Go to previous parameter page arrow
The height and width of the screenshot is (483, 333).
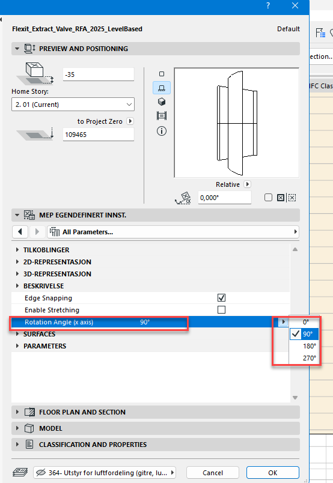[x=20, y=232]
